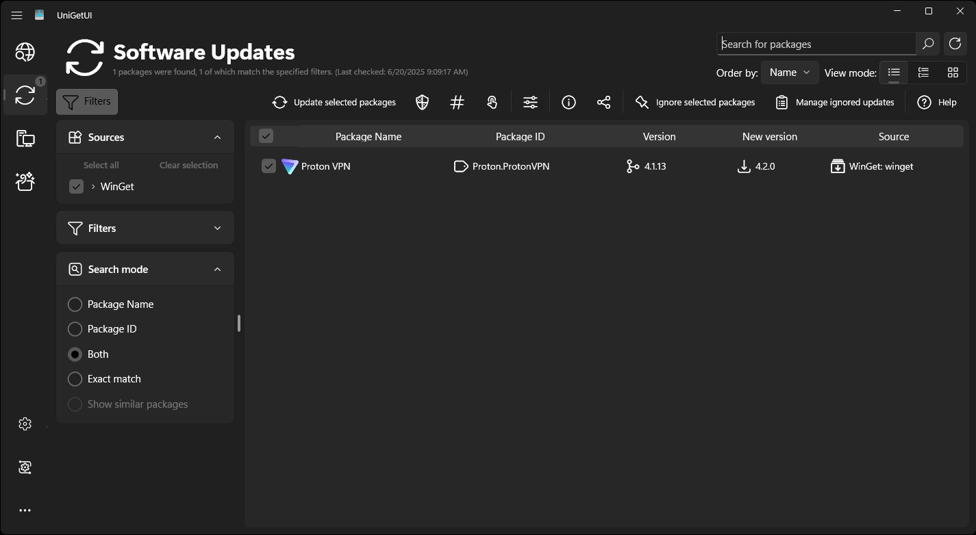The width and height of the screenshot is (976, 535).
Task: Sort by Source column header
Action: pyautogui.click(x=894, y=137)
